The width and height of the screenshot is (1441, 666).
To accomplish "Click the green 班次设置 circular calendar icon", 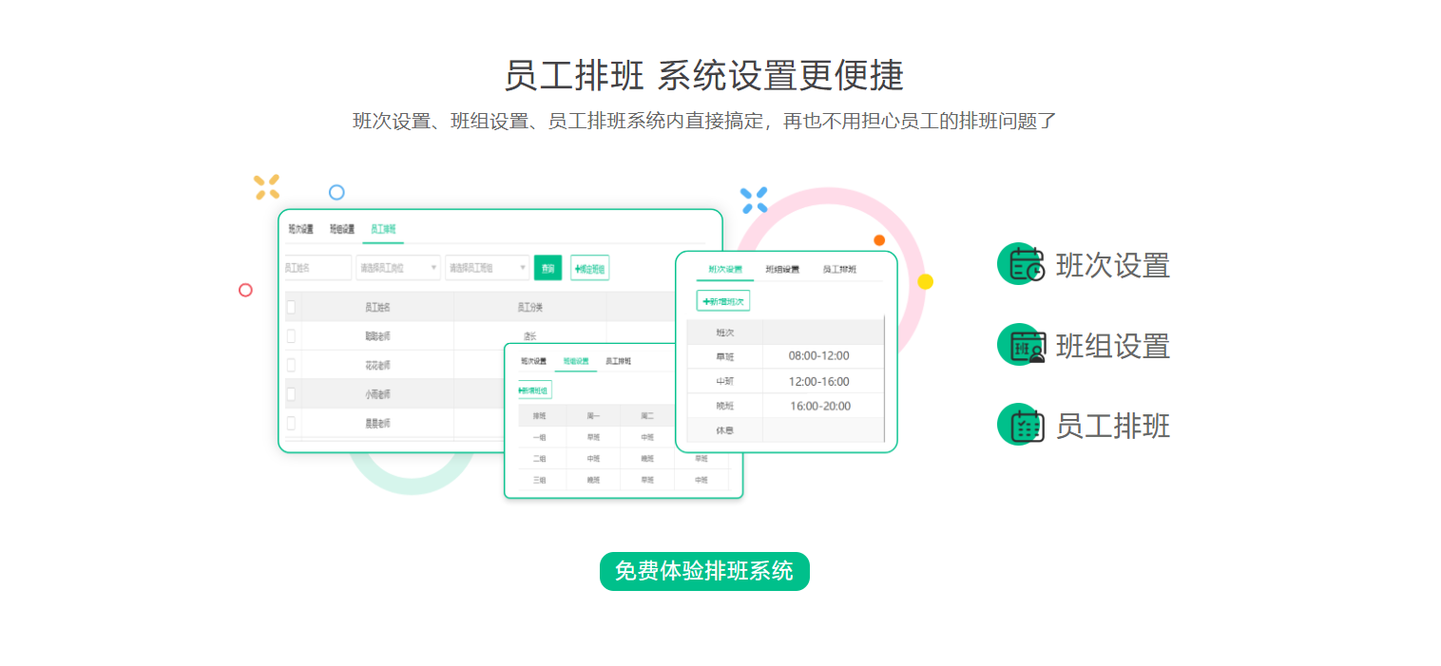I will [x=1020, y=265].
